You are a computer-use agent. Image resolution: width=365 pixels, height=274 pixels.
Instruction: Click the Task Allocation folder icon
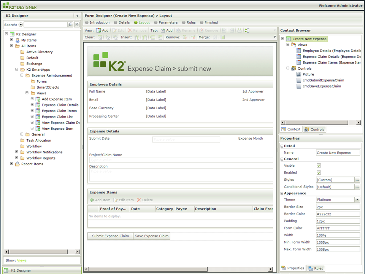point(22,140)
